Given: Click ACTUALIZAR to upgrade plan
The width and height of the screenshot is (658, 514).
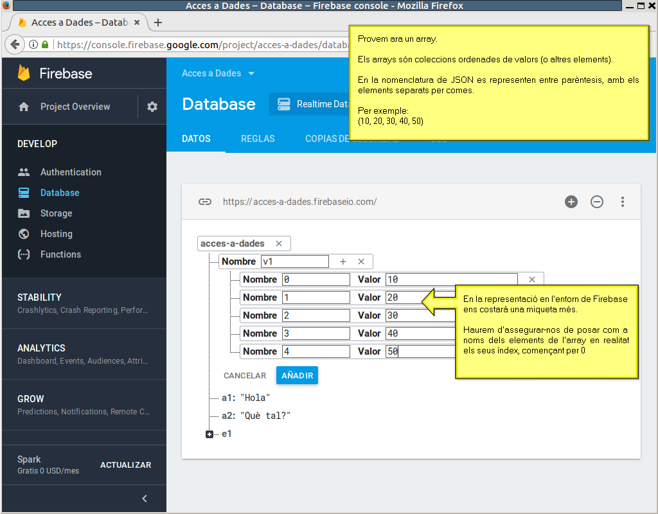Looking at the screenshot, I should (125, 465).
